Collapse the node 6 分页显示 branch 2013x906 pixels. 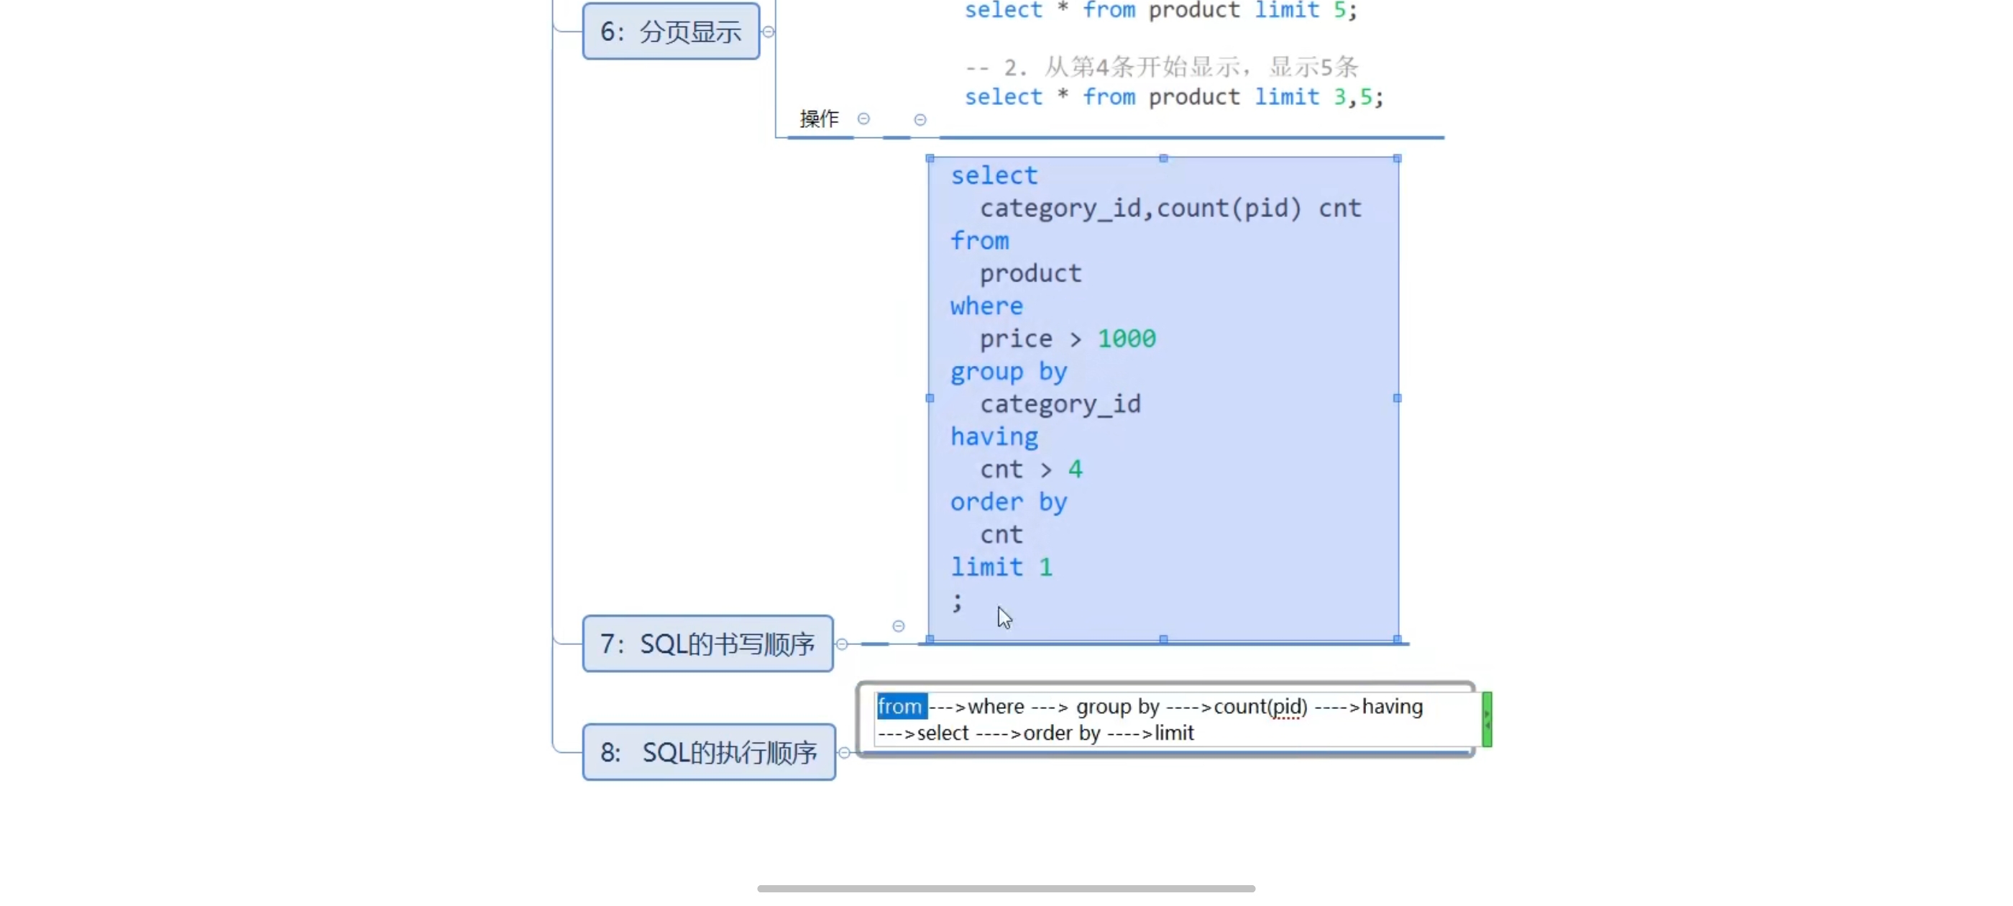pyautogui.click(x=768, y=32)
